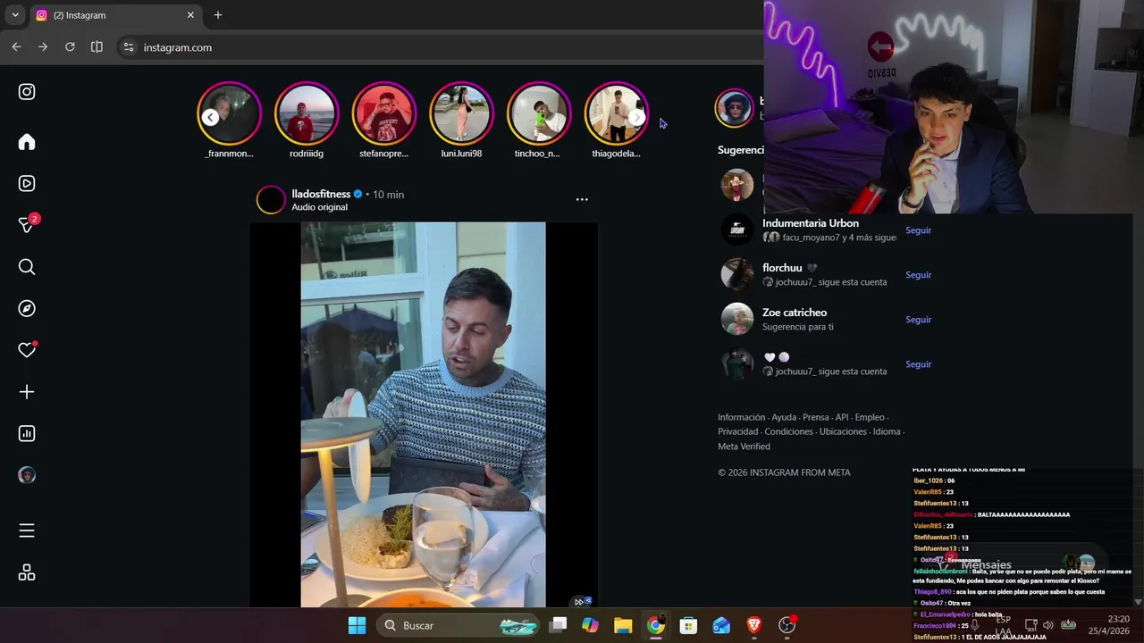This screenshot has height=643, width=1144.
Task: Open the Search panel in sidebar
Action: pyautogui.click(x=27, y=267)
